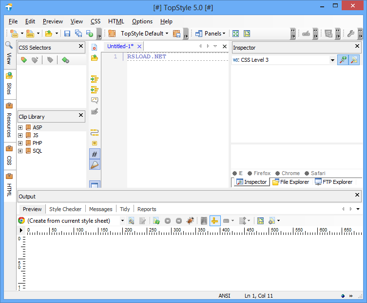The height and width of the screenshot is (303, 367).
Task: Open the New CSS dropdown arrow
Action: click(x=22, y=34)
